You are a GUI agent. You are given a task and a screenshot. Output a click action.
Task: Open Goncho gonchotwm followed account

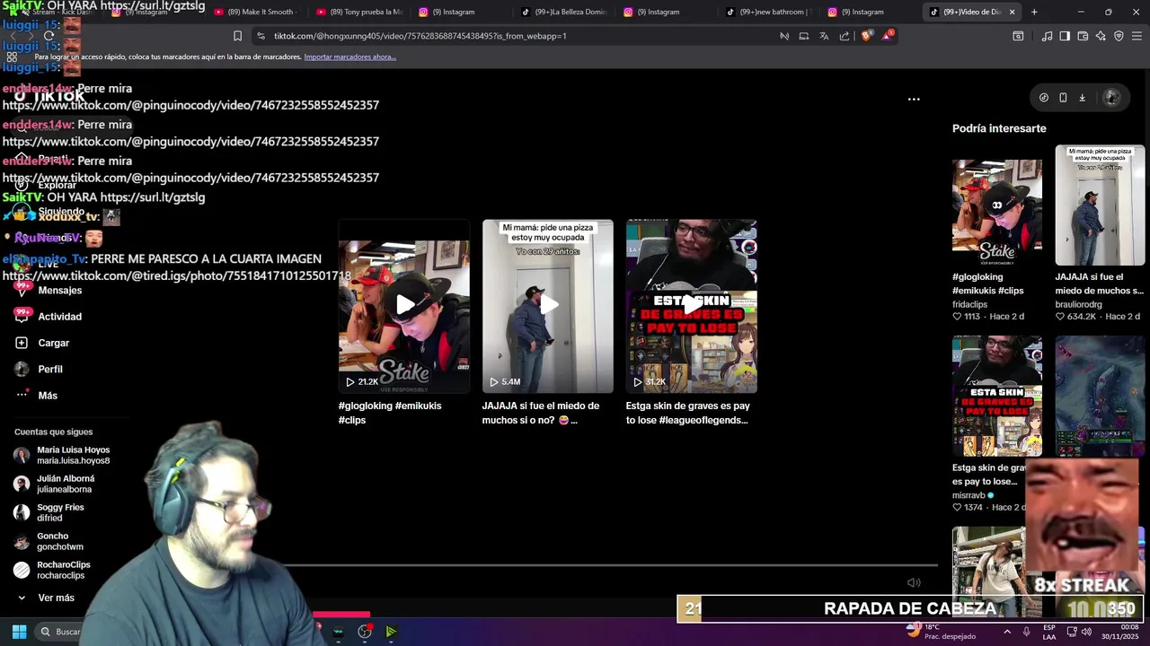pyautogui.click(x=50, y=541)
